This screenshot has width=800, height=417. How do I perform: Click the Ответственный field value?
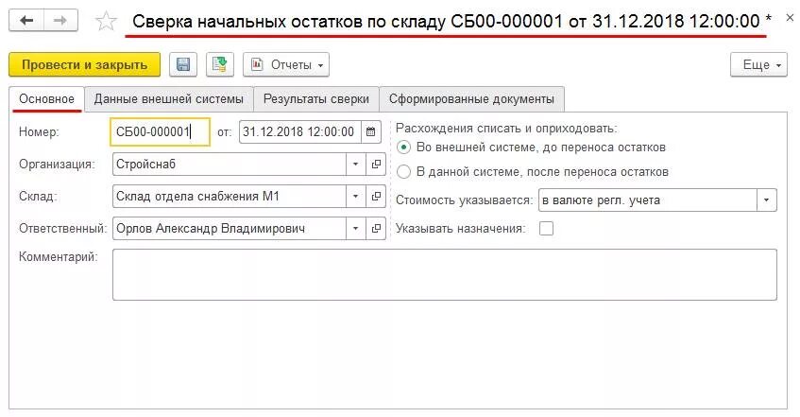coord(230,229)
